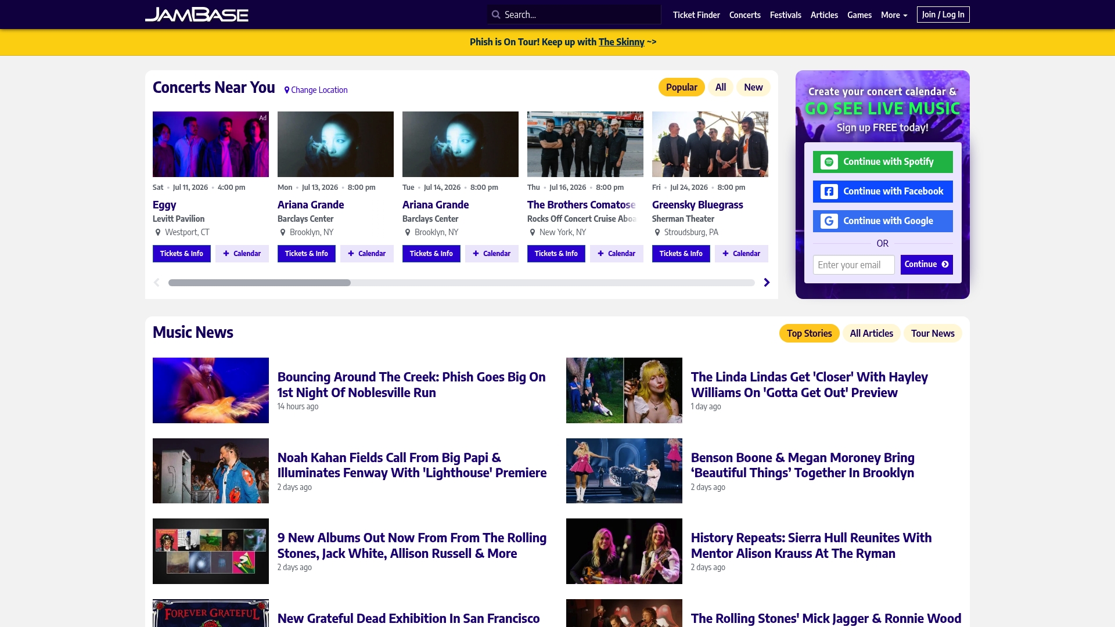Switch to Tour News tab
The image size is (1115, 627).
coord(933,333)
